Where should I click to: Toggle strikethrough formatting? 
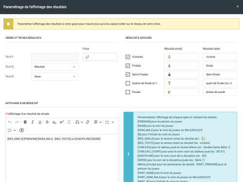[x=47, y=122]
